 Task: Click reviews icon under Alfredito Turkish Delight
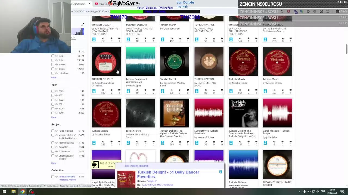[x=119, y=90]
